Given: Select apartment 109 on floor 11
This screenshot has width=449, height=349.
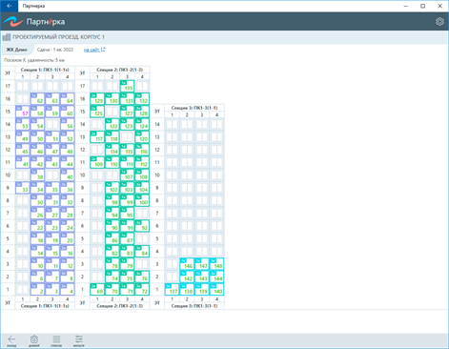Looking at the screenshot, I should [97, 162].
